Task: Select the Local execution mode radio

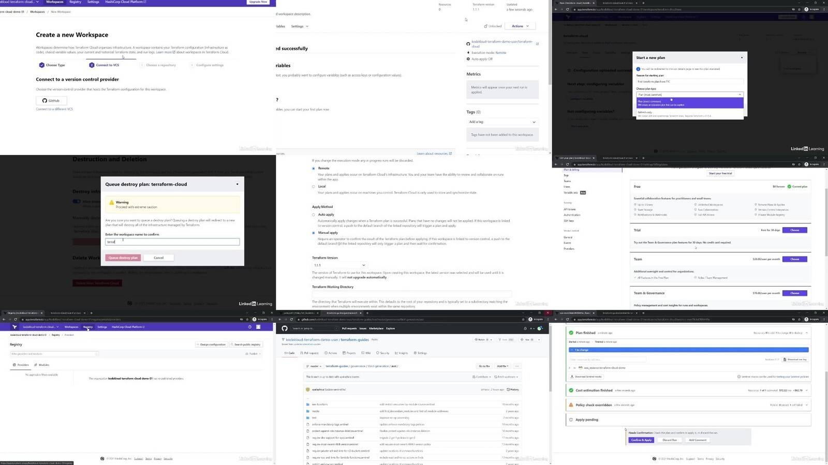Action: click(314, 187)
